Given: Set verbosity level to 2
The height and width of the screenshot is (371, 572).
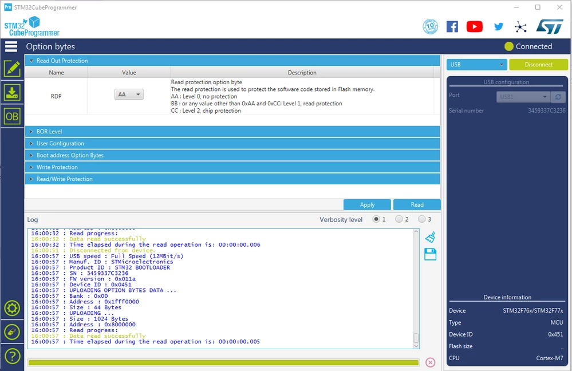Looking at the screenshot, I should pyautogui.click(x=399, y=219).
